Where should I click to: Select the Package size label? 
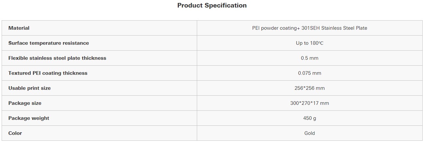[25, 103]
